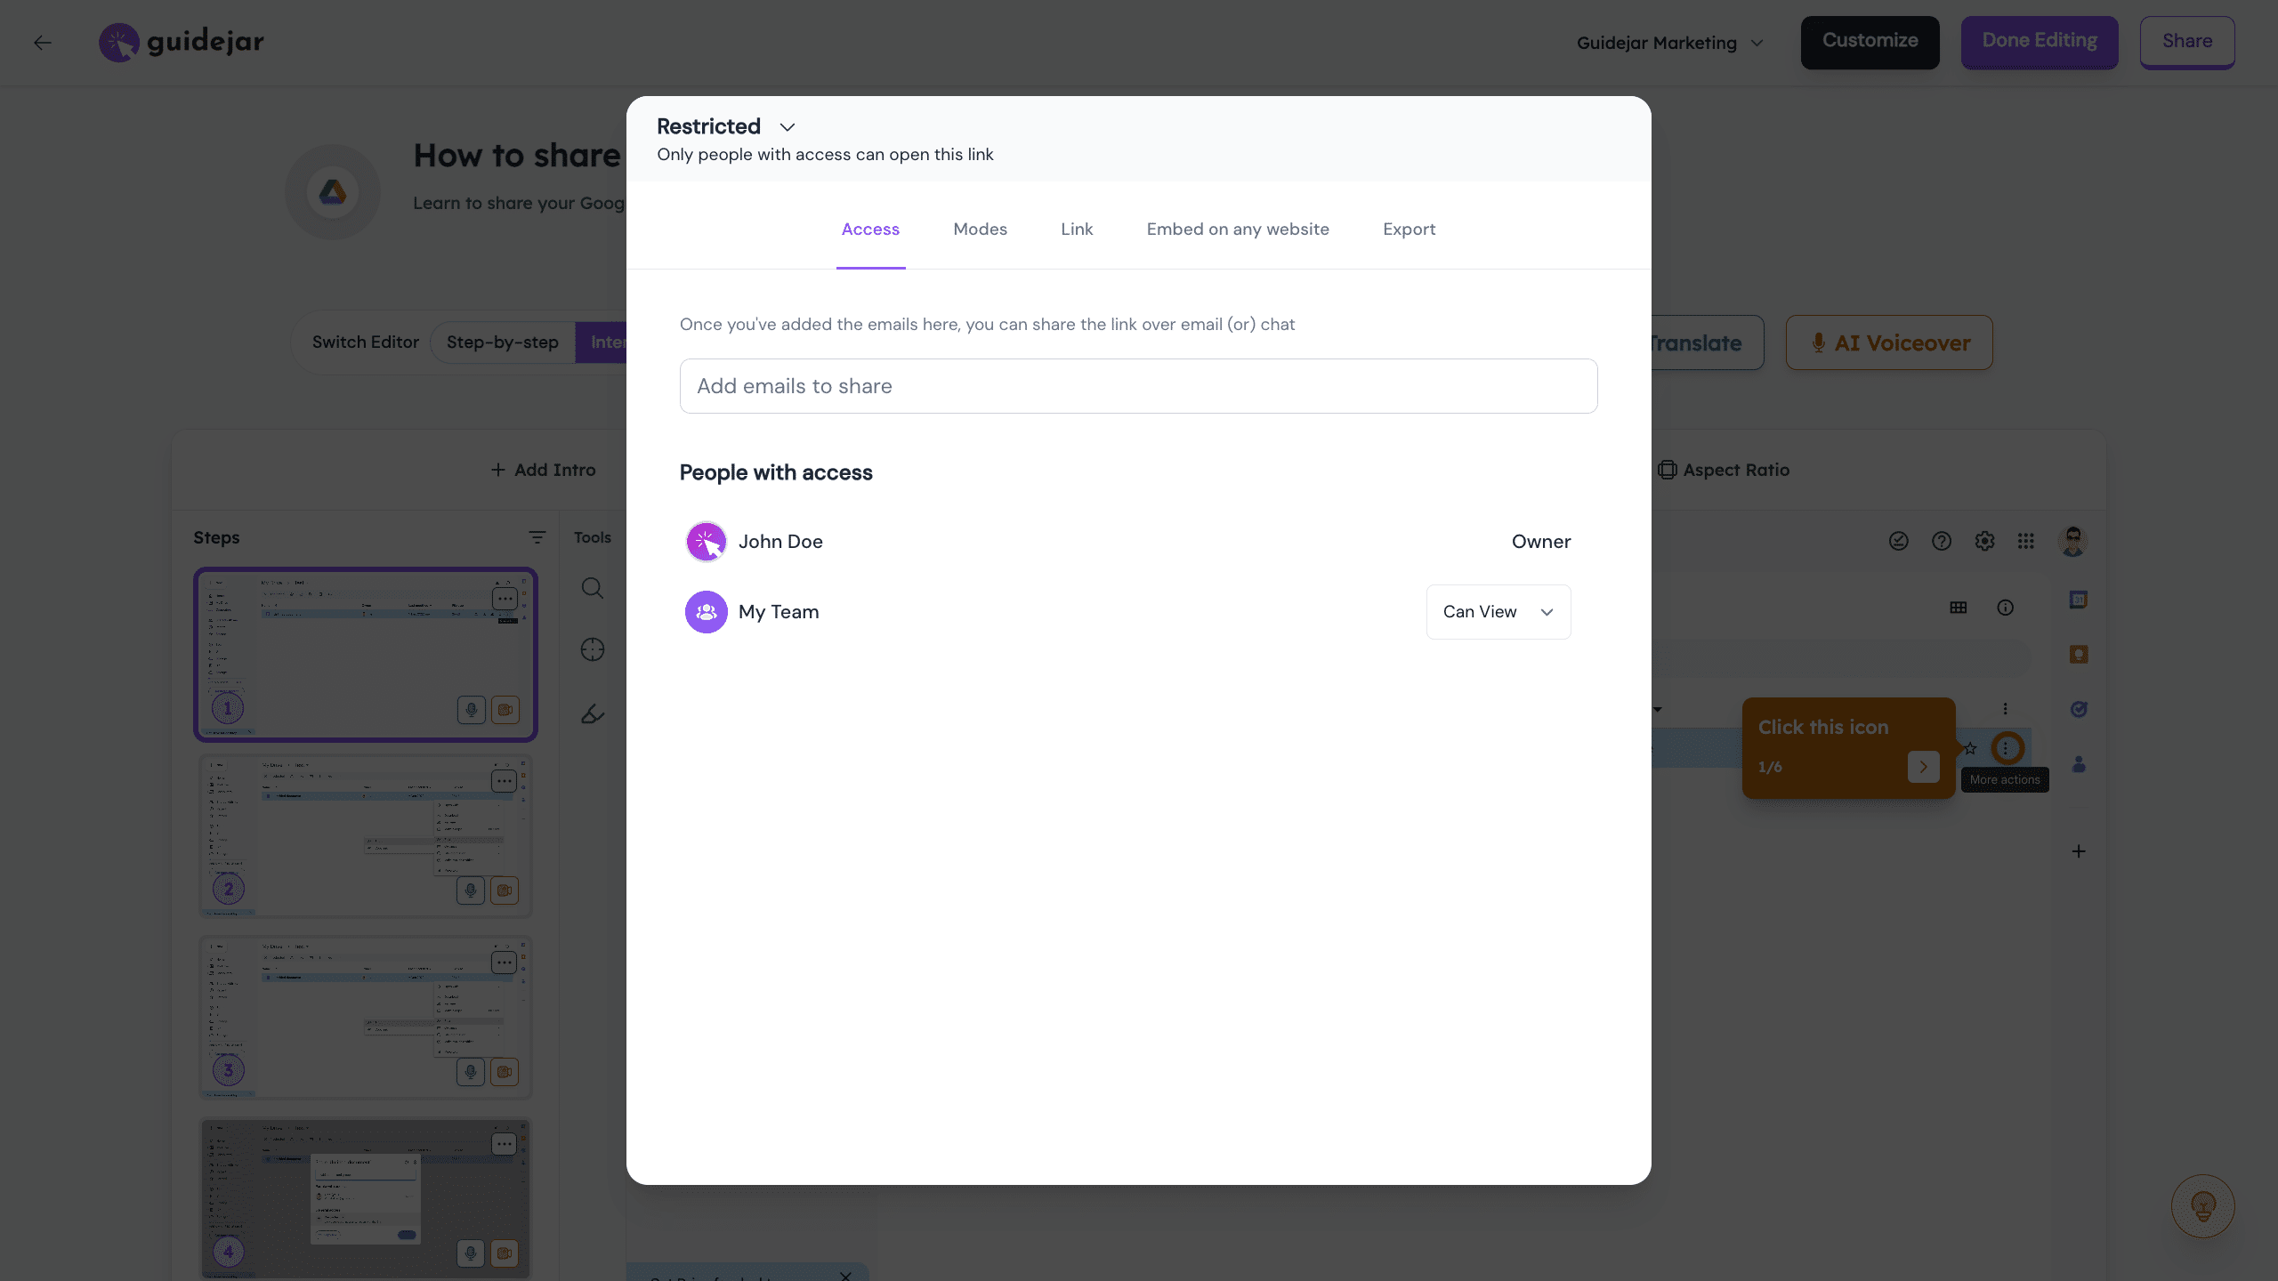This screenshot has width=2278, height=1281.
Task: Click the microphone icon on step 1 thumbnail
Action: tap(471, 710)
